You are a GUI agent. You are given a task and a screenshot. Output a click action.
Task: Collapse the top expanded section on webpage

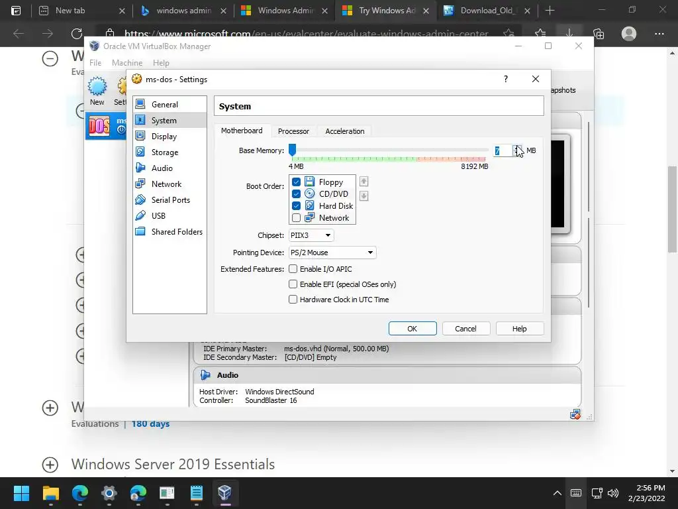50,58
